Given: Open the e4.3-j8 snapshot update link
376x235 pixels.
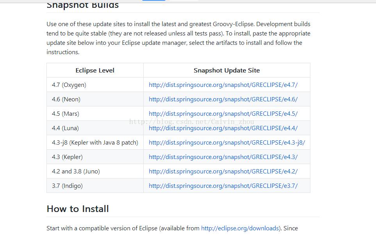Looking at the screenshot, I should [227, 143].
